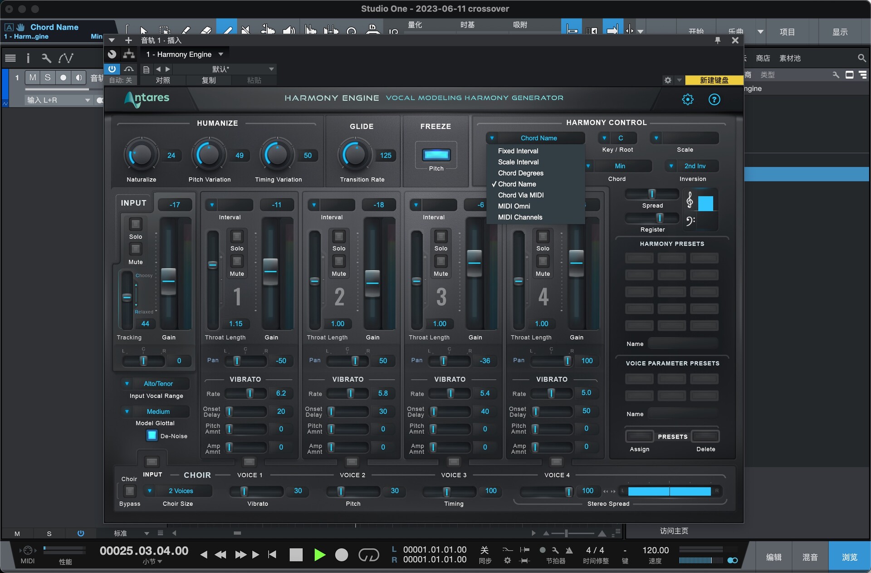Solo harmony voice 1

click(x=237, y=236)
